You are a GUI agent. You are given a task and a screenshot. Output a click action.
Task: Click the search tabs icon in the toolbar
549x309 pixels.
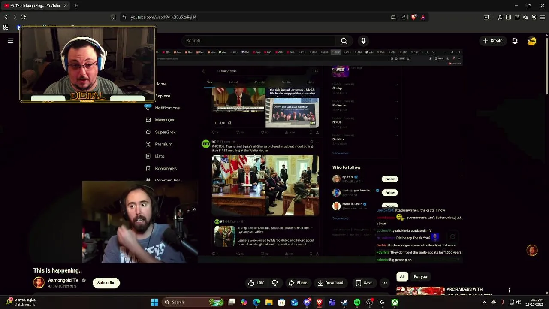pyautogui.click(x=486, y=17)
